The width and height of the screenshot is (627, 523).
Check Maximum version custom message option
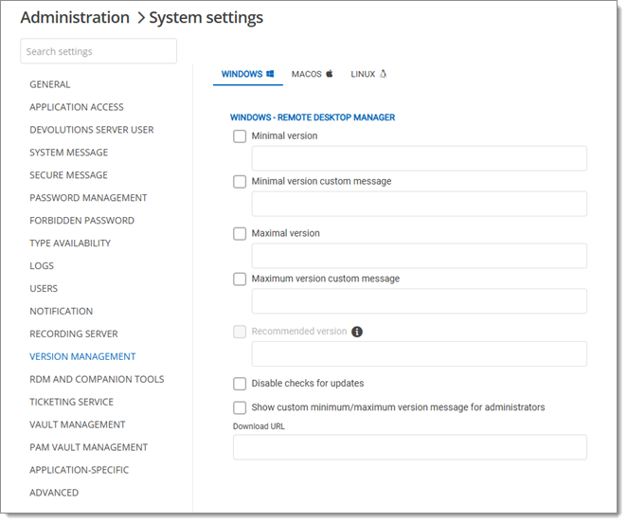click(240, 280)
